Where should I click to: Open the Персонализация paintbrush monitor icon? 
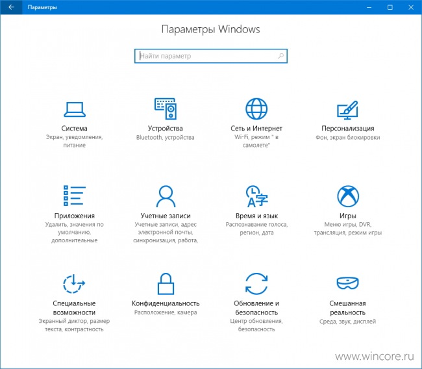(x=347, y=110)
